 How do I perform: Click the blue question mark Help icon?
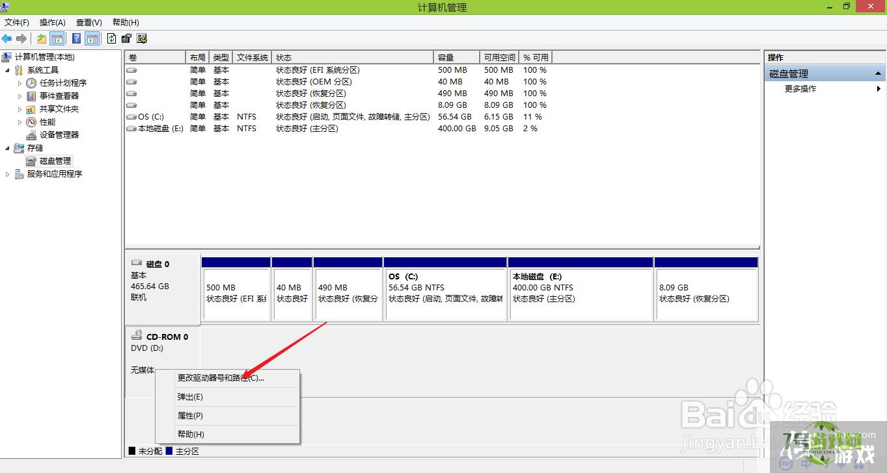77,38
